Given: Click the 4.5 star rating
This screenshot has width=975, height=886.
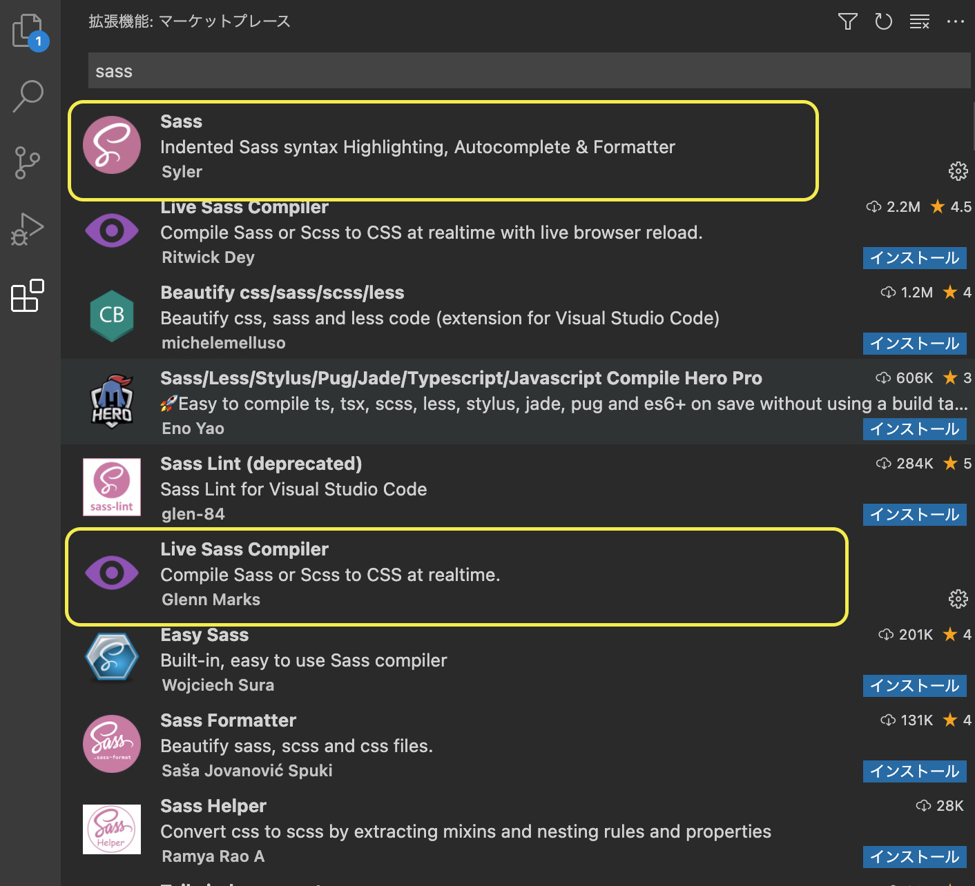Looking at the screenshot, I should pos(951,207).
